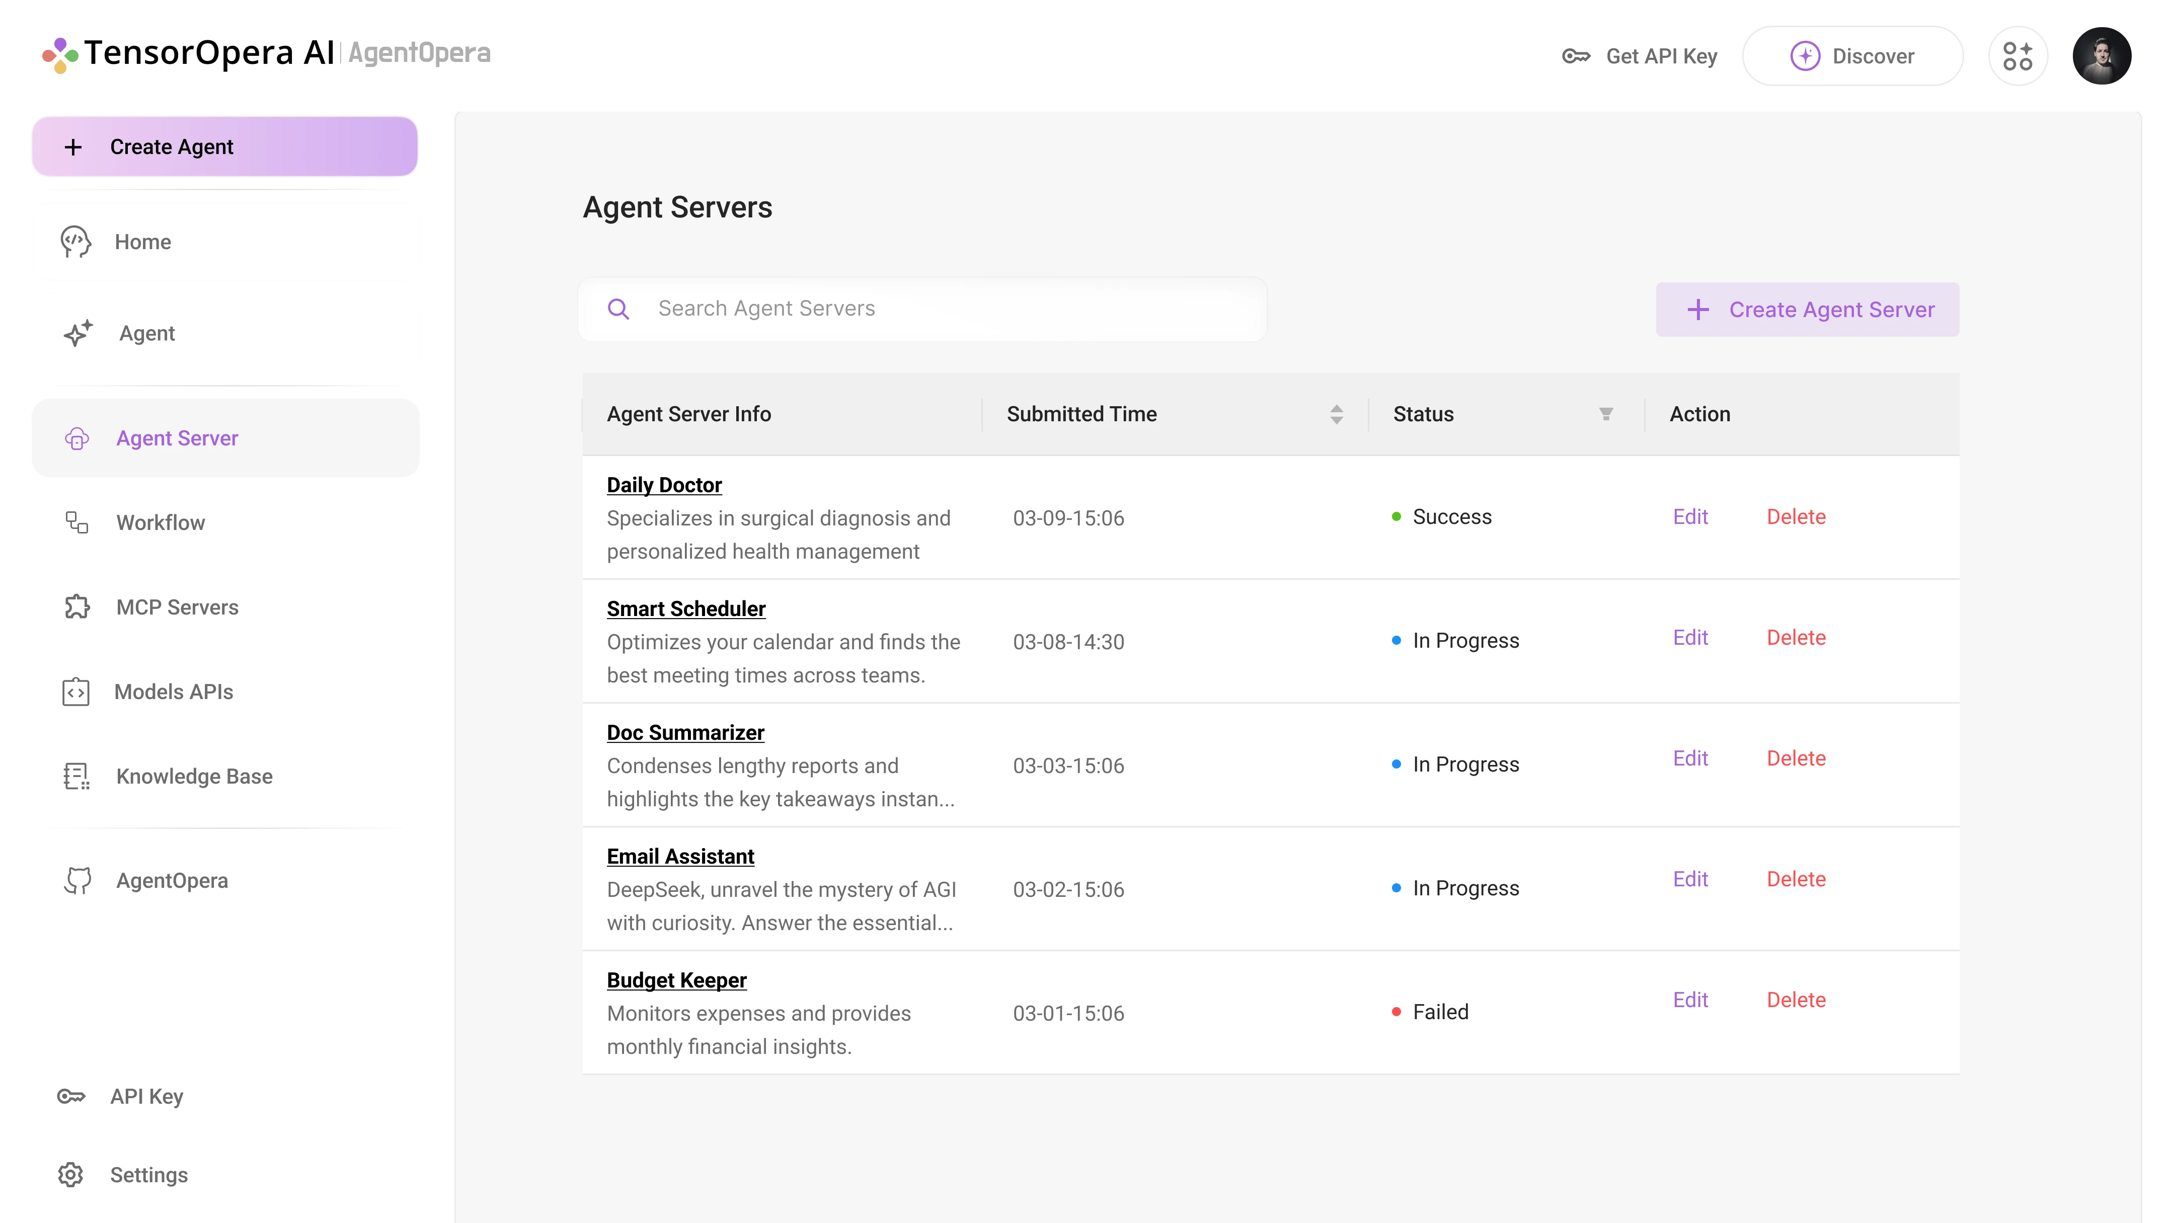Click the Models APIs code icon
The width and height of the screenshot is (2174, 1223).
coord(75,691)
